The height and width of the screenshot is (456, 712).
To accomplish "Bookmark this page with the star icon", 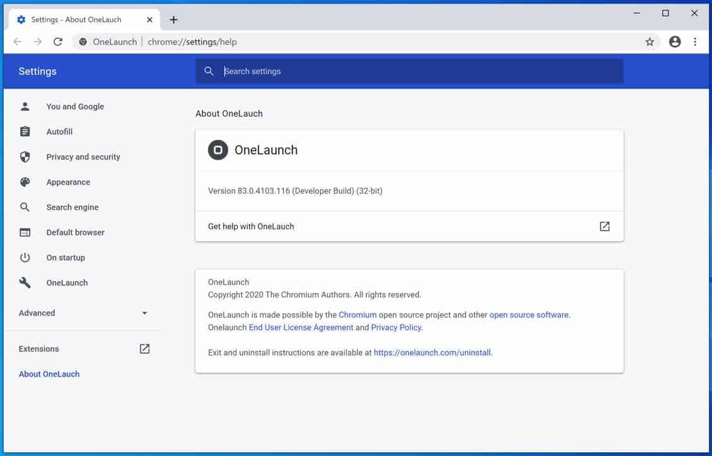I will 650,42.
